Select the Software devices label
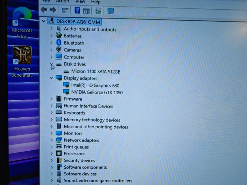247x185 pixels. click(x=80, y=174)
